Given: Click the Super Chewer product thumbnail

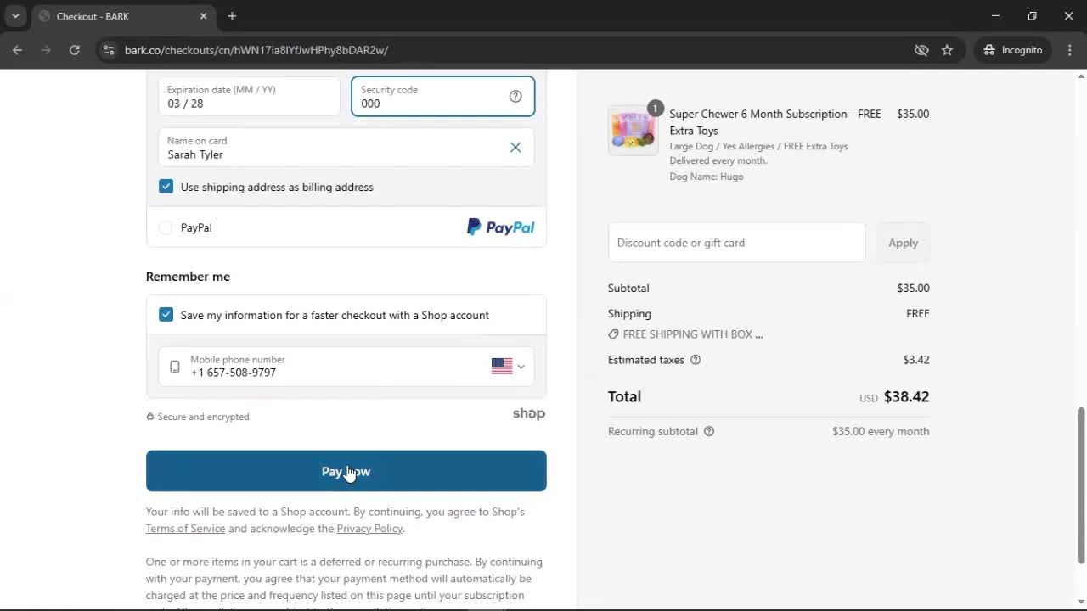Looking at the screenshot, I should (x=633, y=131).
